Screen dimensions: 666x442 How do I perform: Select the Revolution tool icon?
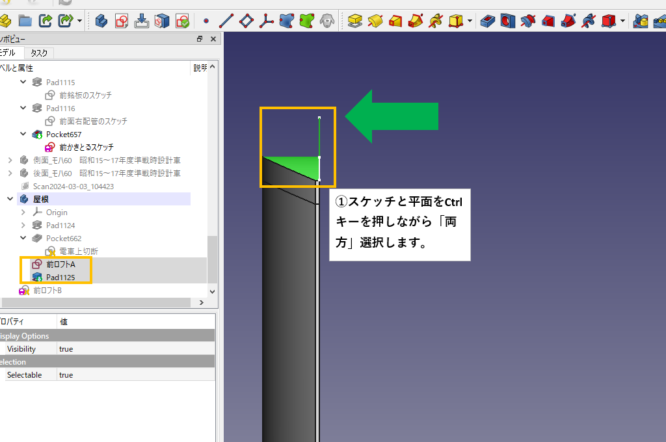point(375,21)
